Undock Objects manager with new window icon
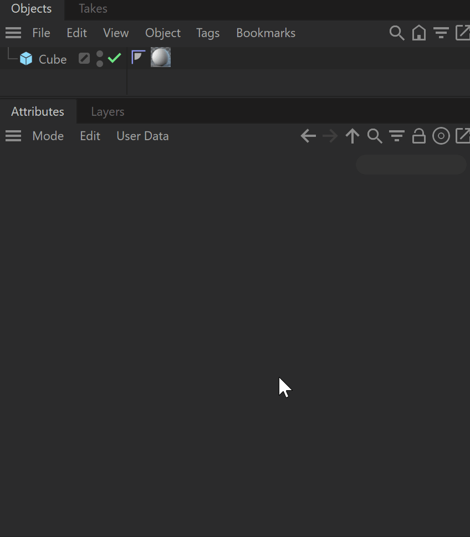The height and width of the screenshot is (537, 470). 463,33
